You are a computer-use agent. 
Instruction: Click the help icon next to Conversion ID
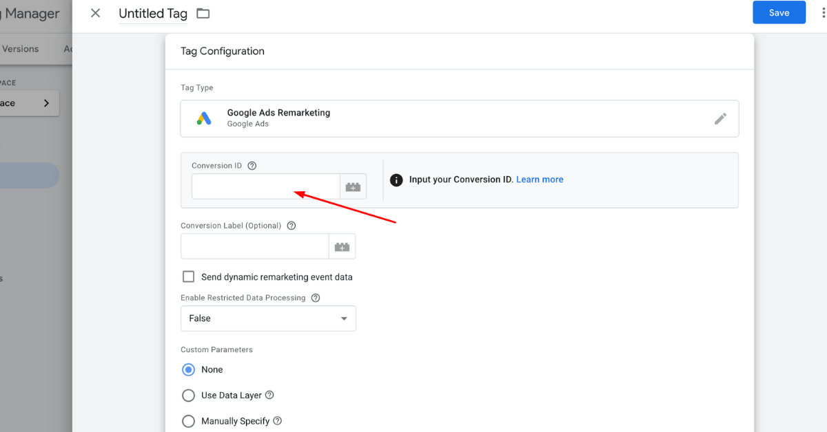click(x=252, y=166)
